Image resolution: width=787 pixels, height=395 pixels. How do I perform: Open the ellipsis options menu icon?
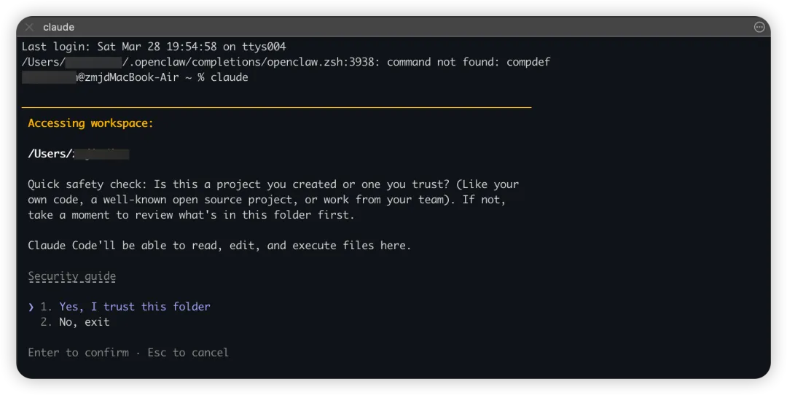click(x=759, y=27)
